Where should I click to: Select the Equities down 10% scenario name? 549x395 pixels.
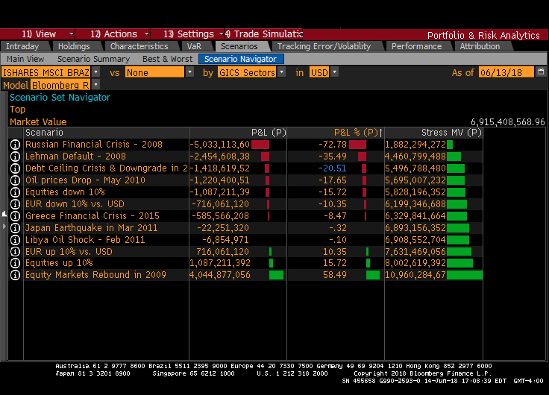65,192
